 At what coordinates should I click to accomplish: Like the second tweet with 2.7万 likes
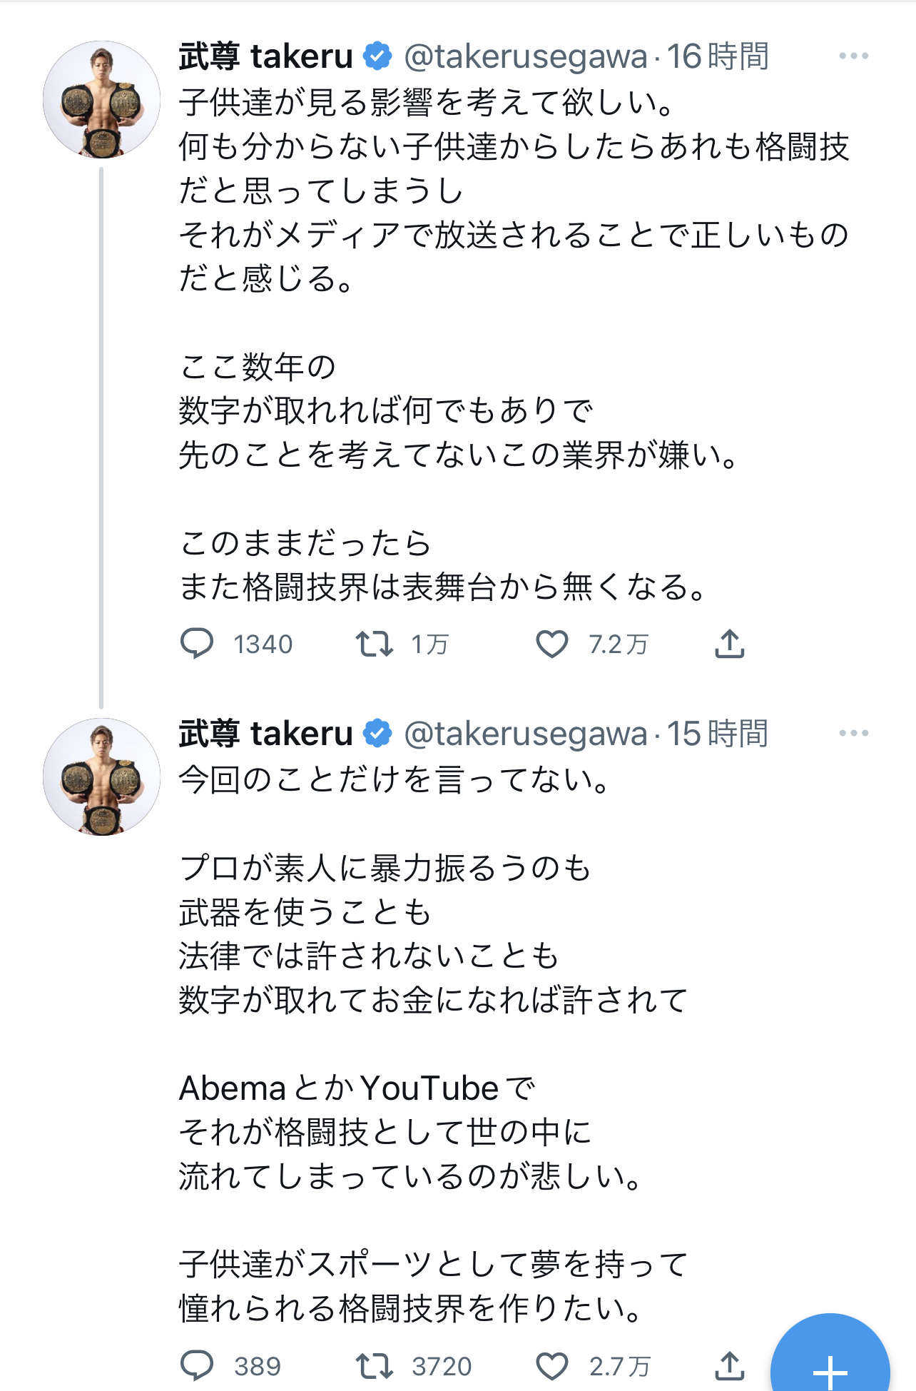[x=551, y=1366]
